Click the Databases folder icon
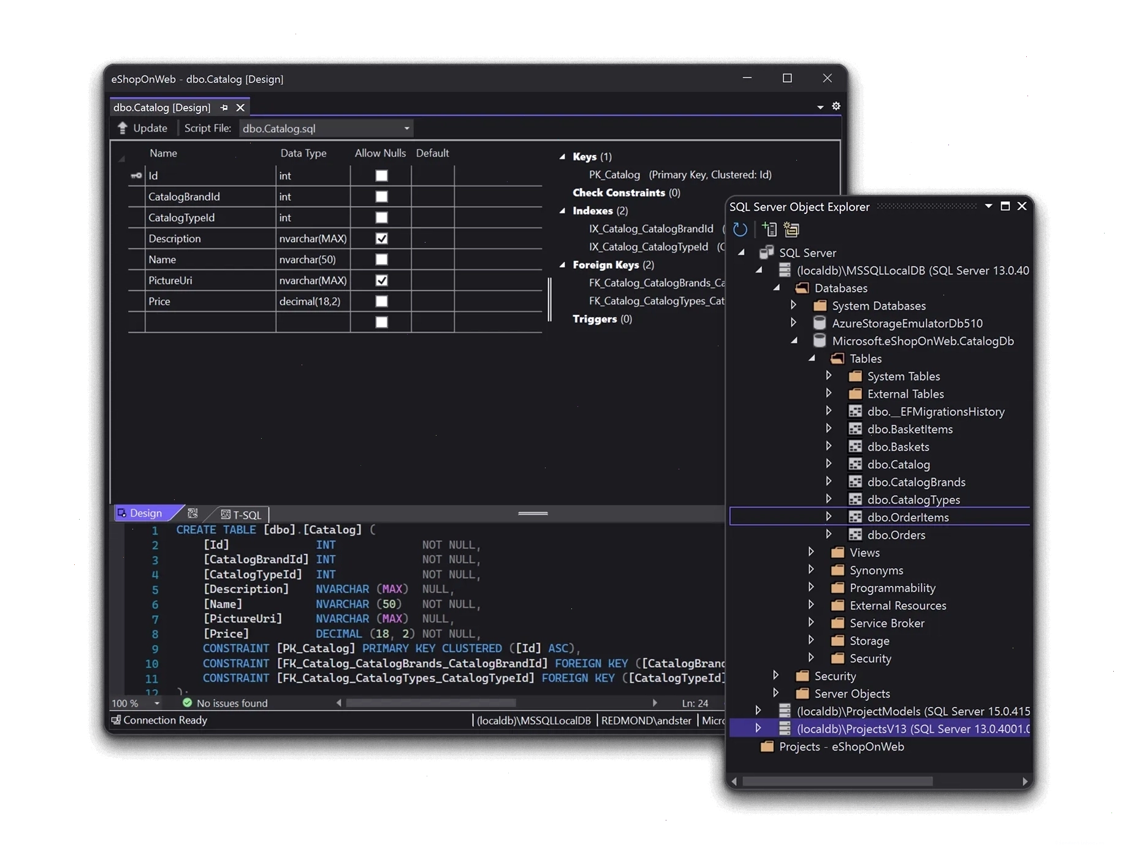Screen dimensions: 1139x853 tap(802, 287)
